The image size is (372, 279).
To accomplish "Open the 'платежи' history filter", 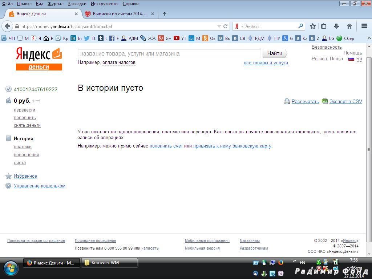I will [x=23, y=147].
